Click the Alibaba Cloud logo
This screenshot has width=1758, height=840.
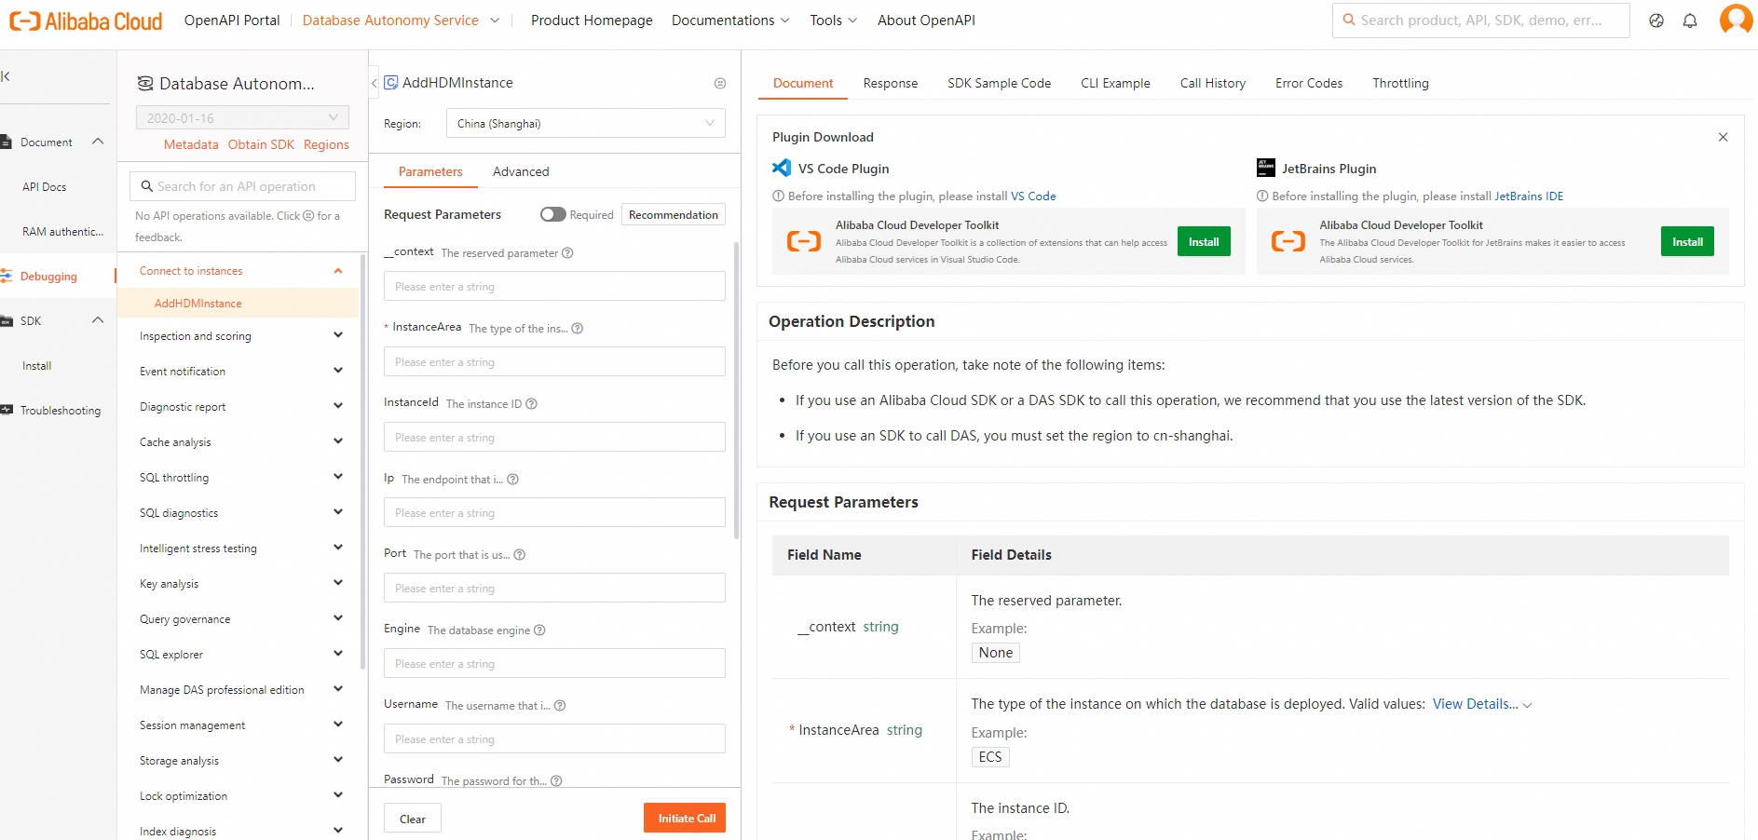click(x=86, y=20)
